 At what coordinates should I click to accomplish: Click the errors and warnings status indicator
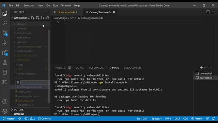[30, 119]
